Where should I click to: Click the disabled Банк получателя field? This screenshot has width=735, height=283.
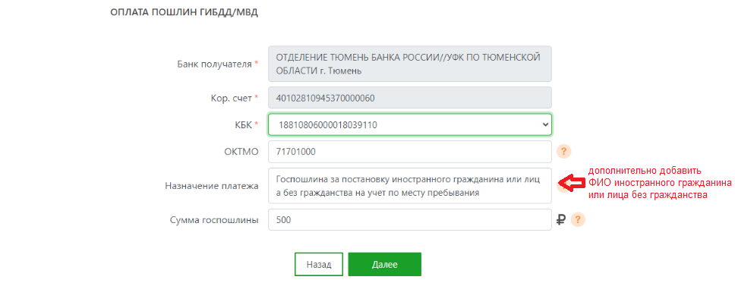click(410, 64)
